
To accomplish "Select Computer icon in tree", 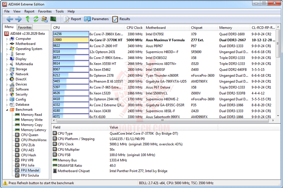I will [12, 39].
